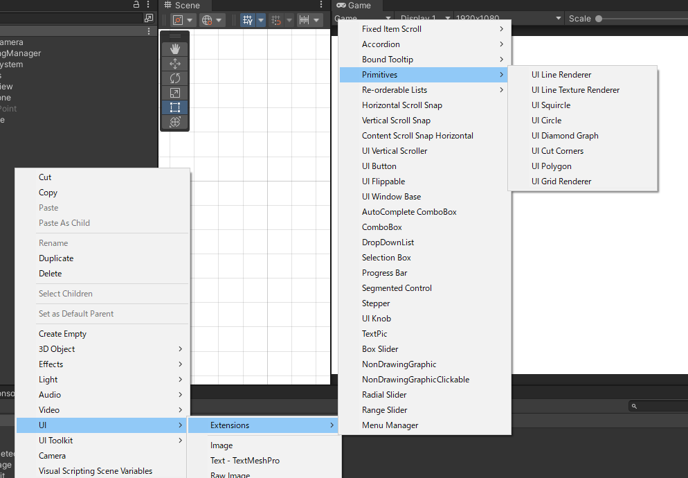Select Radial Slider extension
688x478 pixels.
[425, 395]
